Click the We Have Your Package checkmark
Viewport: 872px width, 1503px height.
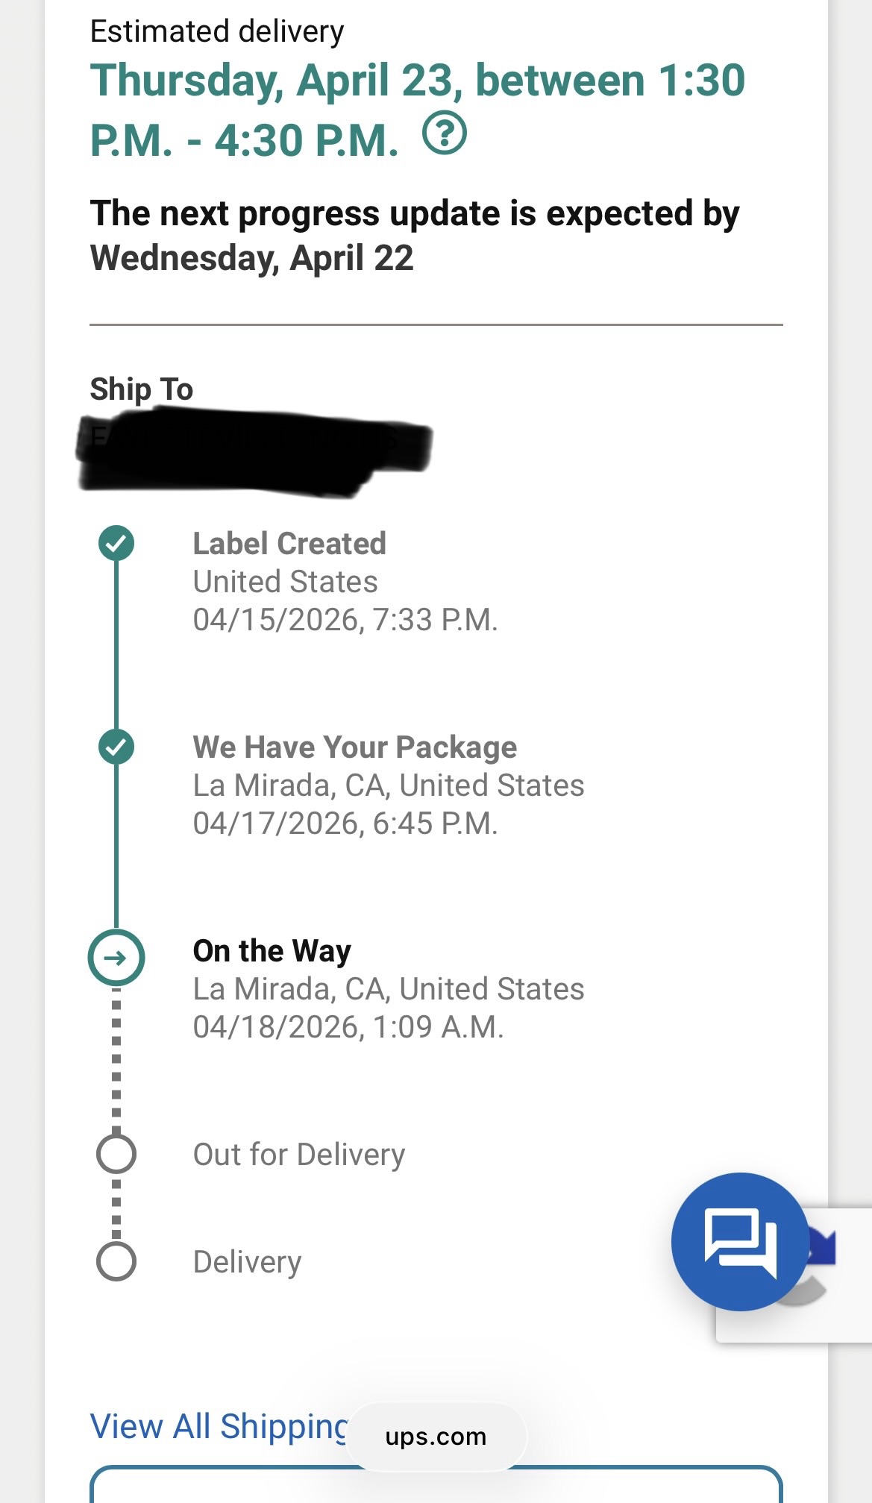116,747
